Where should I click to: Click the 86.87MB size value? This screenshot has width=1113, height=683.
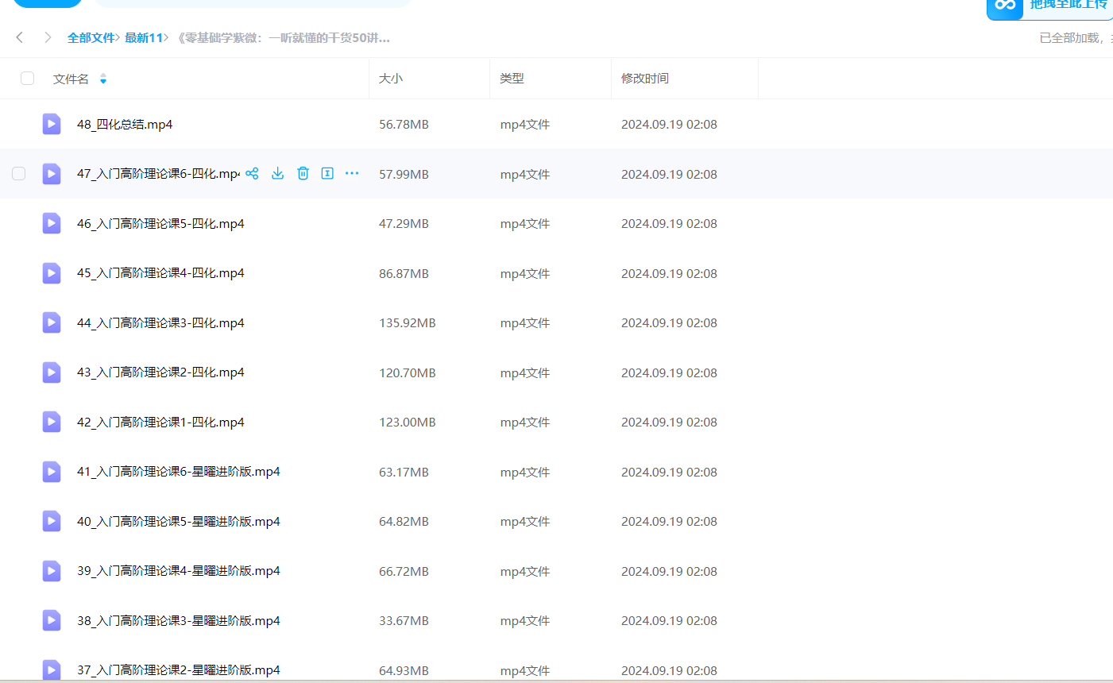click(404, 274)
